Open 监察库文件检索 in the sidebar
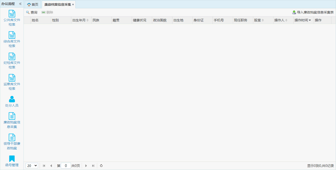Image resolution: width=336 pixels, height=170 pixels. [x=12, y=82]
